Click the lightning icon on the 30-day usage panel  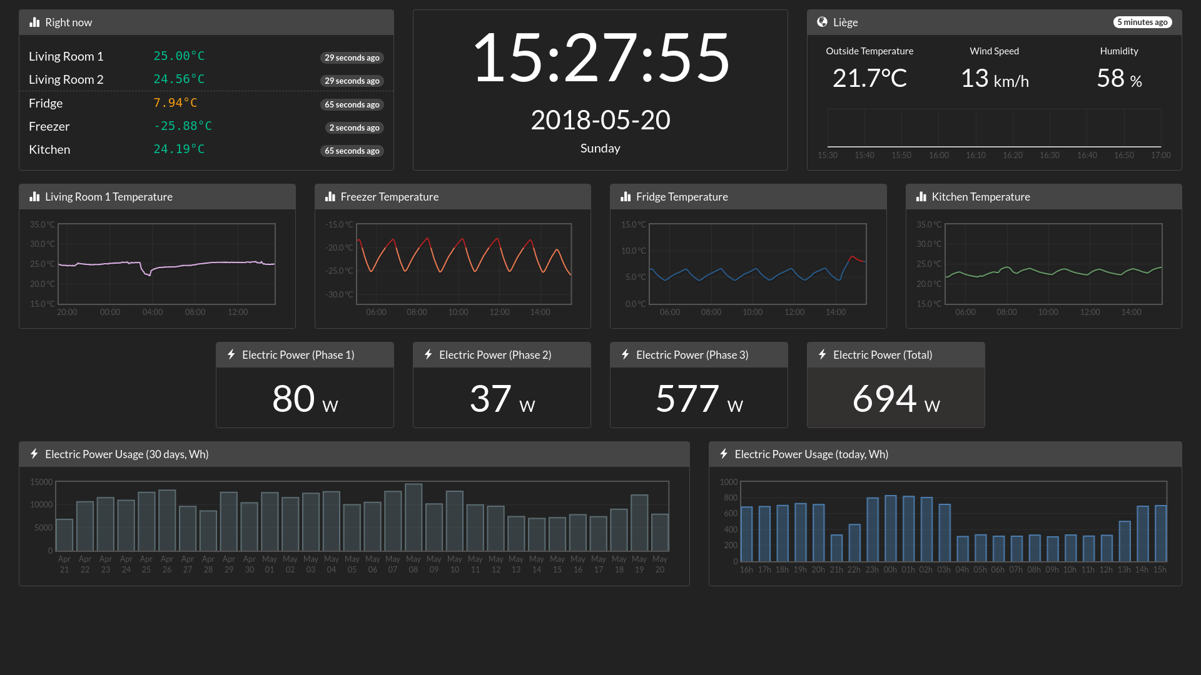(x=34, y=454)
